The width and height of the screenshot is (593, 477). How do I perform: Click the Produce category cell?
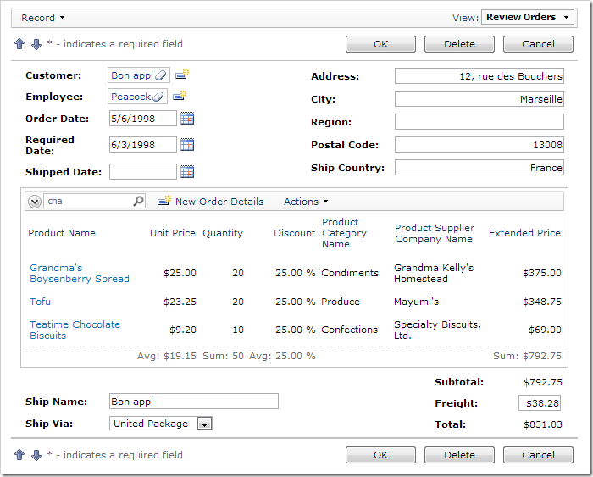(x=341, y=302)
